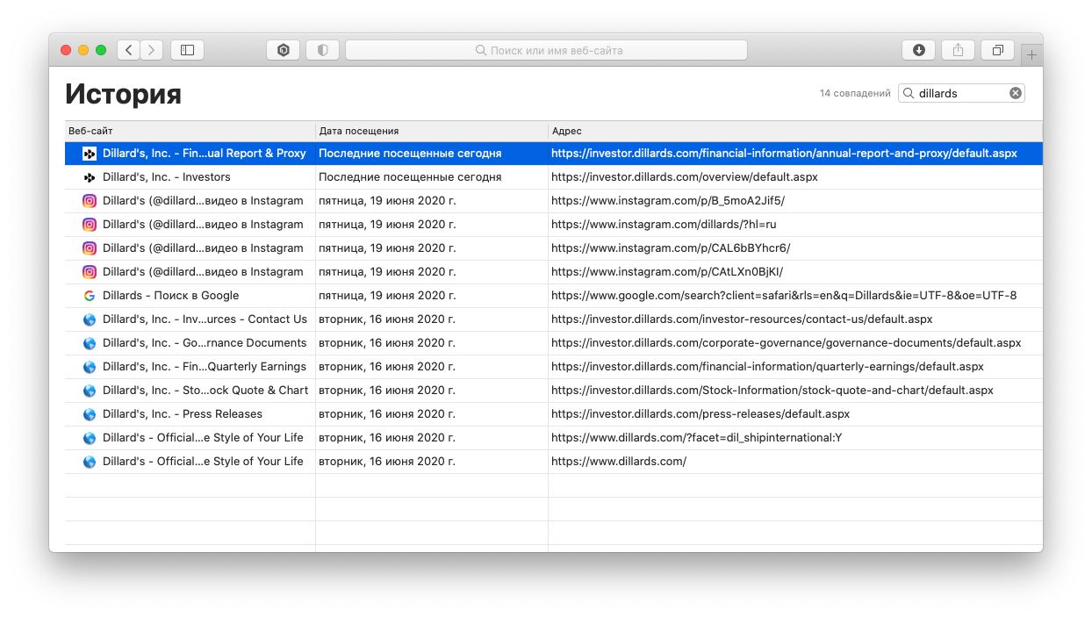
Task: Open the hexagon extension icon in toolbar
Action: 283,50
